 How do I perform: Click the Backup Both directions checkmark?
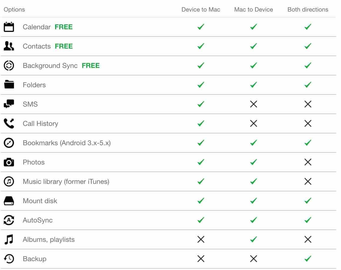coord(308,259)
